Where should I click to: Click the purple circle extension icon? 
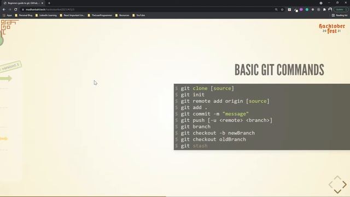click(x=301, y=10)
